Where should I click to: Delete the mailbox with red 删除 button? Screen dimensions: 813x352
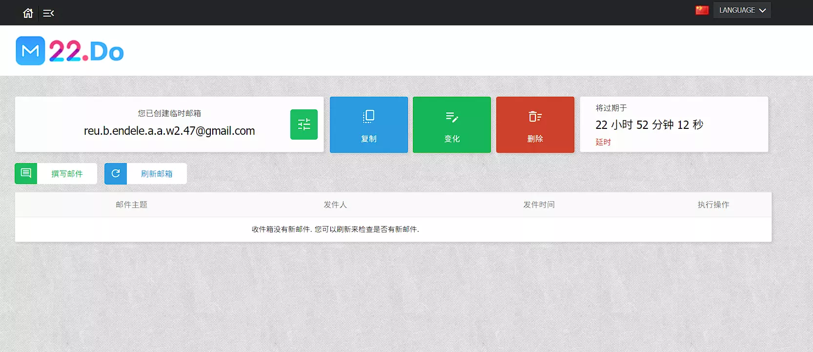535,124
